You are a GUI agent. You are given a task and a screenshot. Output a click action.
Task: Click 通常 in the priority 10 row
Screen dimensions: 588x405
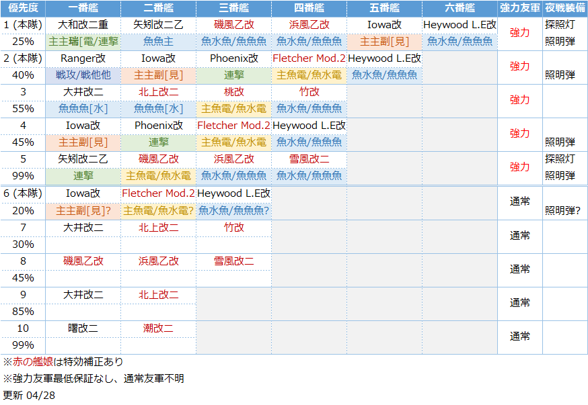[x=520, y=337]
